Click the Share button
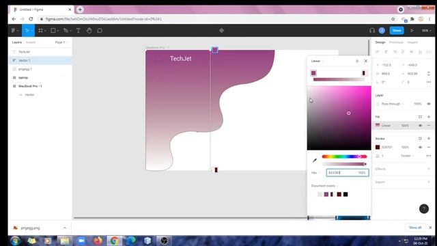The width and height of the screenshot is (437, 246). coord(397,30)
